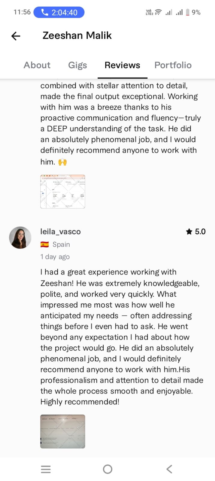Tap the Spain flag icon
The height and width of the screenshot is (481, 215).
pyautogui.click(x=44, y=244)
